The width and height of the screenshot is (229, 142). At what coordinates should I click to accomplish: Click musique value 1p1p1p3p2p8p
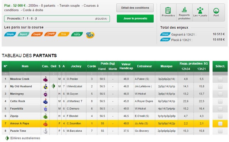[x=167, y=116]
